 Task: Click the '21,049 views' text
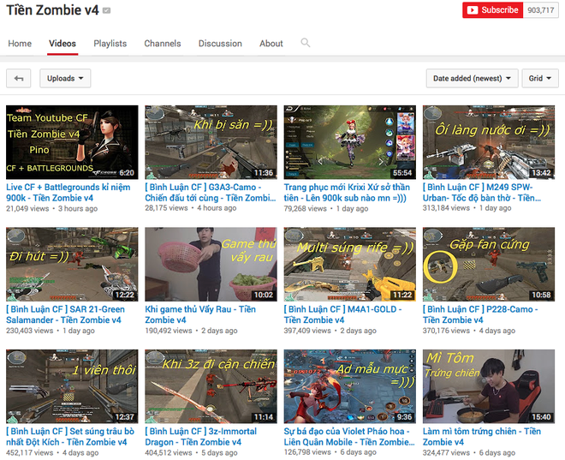(x=27, y=209)
